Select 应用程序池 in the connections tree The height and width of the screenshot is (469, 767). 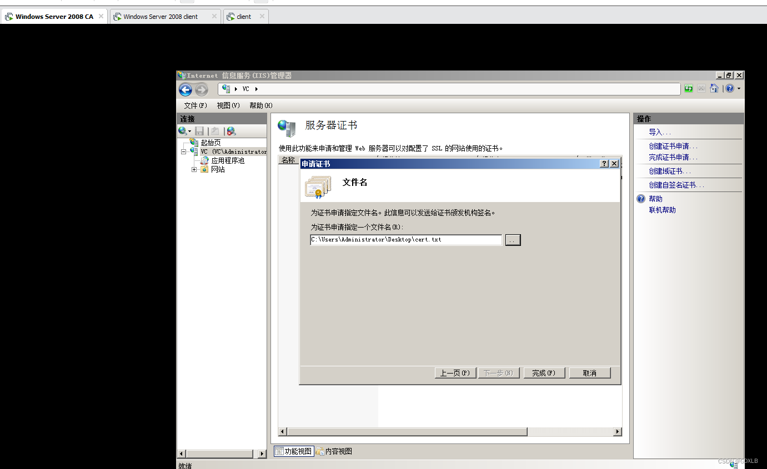pos(228,160)
